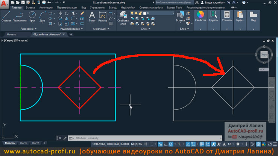Screen dimensions: 278x156
Task: Expand the Редактирование panel
Action: coord(71,29)
